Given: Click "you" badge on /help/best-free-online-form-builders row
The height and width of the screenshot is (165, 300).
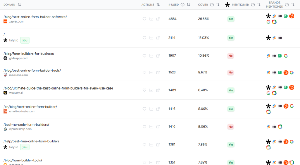Looking at the screenshot, I should coord(25,147).
